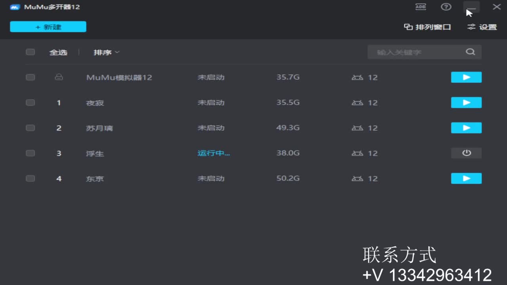Click the instance name 夜寂

point(95,103)
